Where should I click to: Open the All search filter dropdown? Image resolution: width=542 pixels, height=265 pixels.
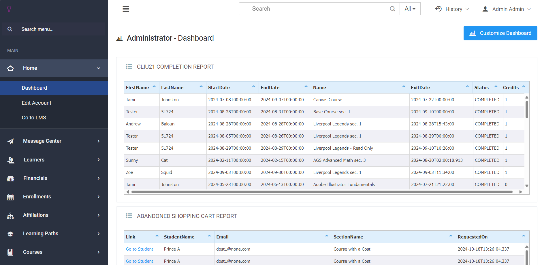pyautogui.click(x=410, y=9)
